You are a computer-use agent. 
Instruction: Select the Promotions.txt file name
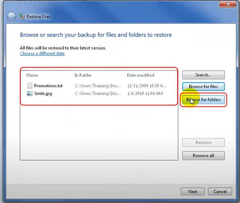tap(48, 86)
